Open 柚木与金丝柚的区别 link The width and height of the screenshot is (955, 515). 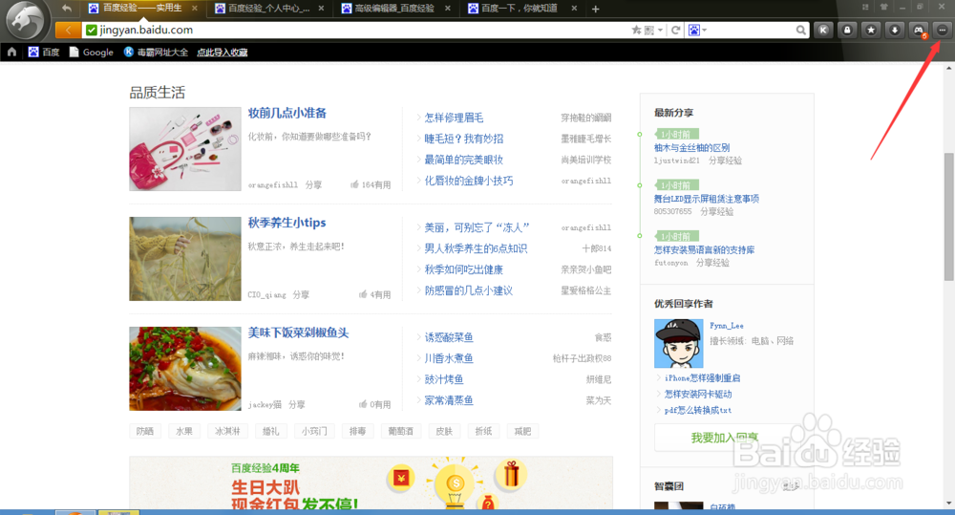[x=691, y=147]
